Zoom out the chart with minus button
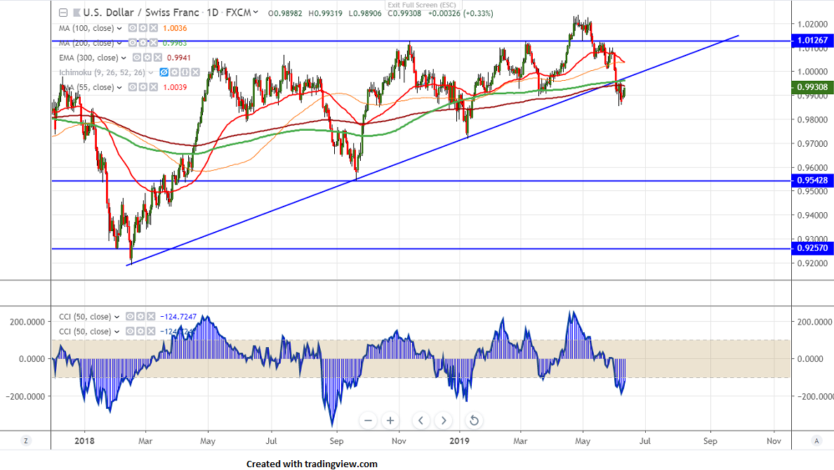The height and width of the screenshot is (470, 834). tap(368, 421)
